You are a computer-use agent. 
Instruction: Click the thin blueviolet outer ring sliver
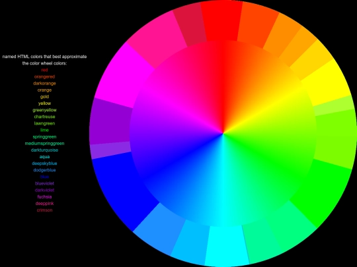point(110,150)
